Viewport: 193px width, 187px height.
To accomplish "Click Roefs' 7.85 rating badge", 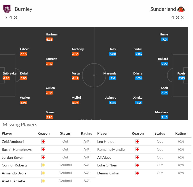I will [x=181, y=78].
